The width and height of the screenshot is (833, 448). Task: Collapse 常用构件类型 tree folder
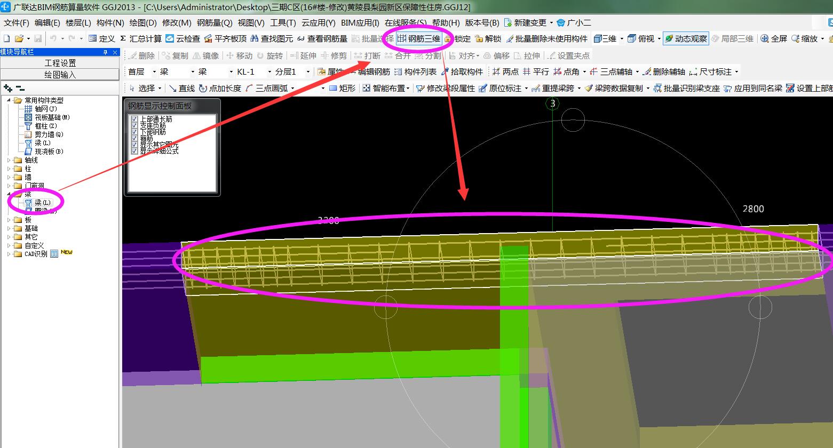9,100
